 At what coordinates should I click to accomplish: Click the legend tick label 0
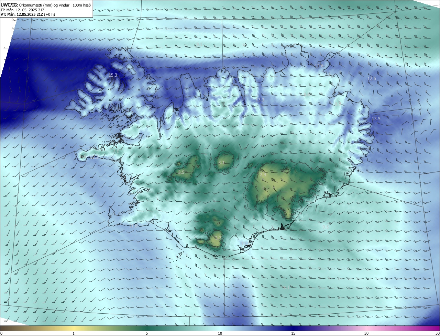click(x=1, y=333)
